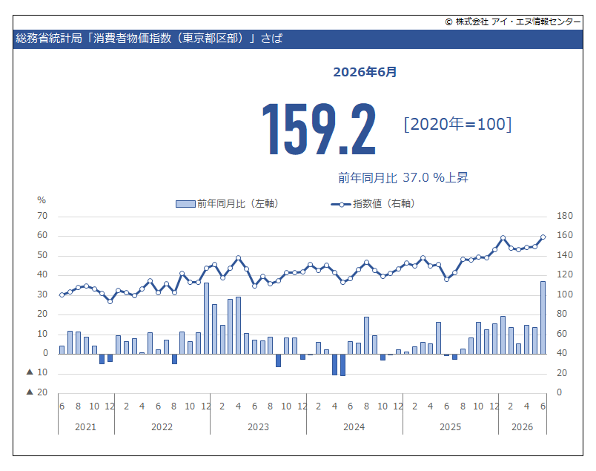Click the 2025 year label
This screenshot has width=596, height=471.
tap(450, 427)
